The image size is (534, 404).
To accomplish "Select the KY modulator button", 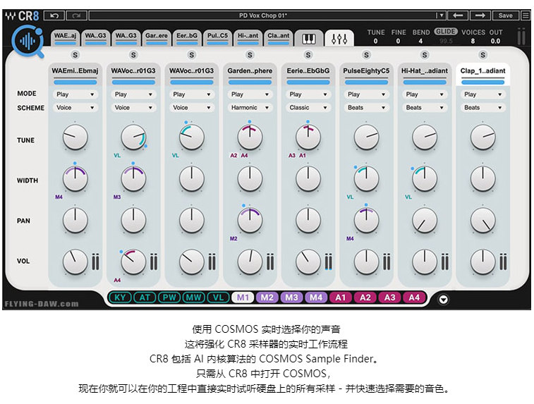I will click(120, 298).
